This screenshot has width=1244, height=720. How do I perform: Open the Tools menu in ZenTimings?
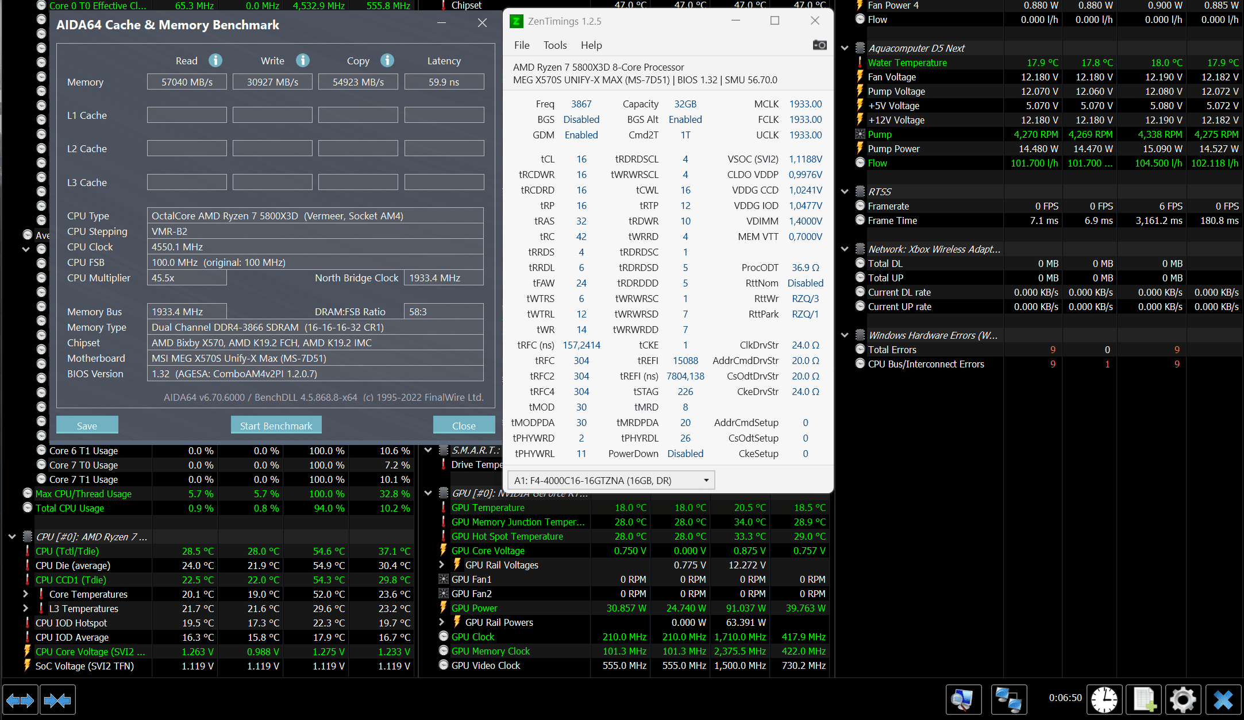point(555,45)
